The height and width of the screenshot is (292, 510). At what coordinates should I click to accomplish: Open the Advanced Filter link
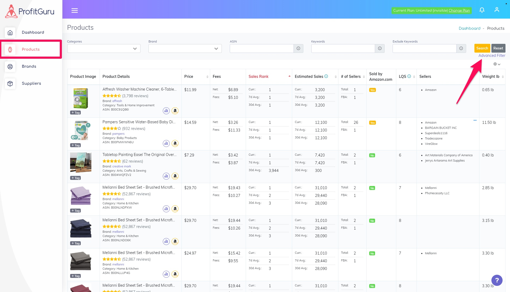coord(492,56)
